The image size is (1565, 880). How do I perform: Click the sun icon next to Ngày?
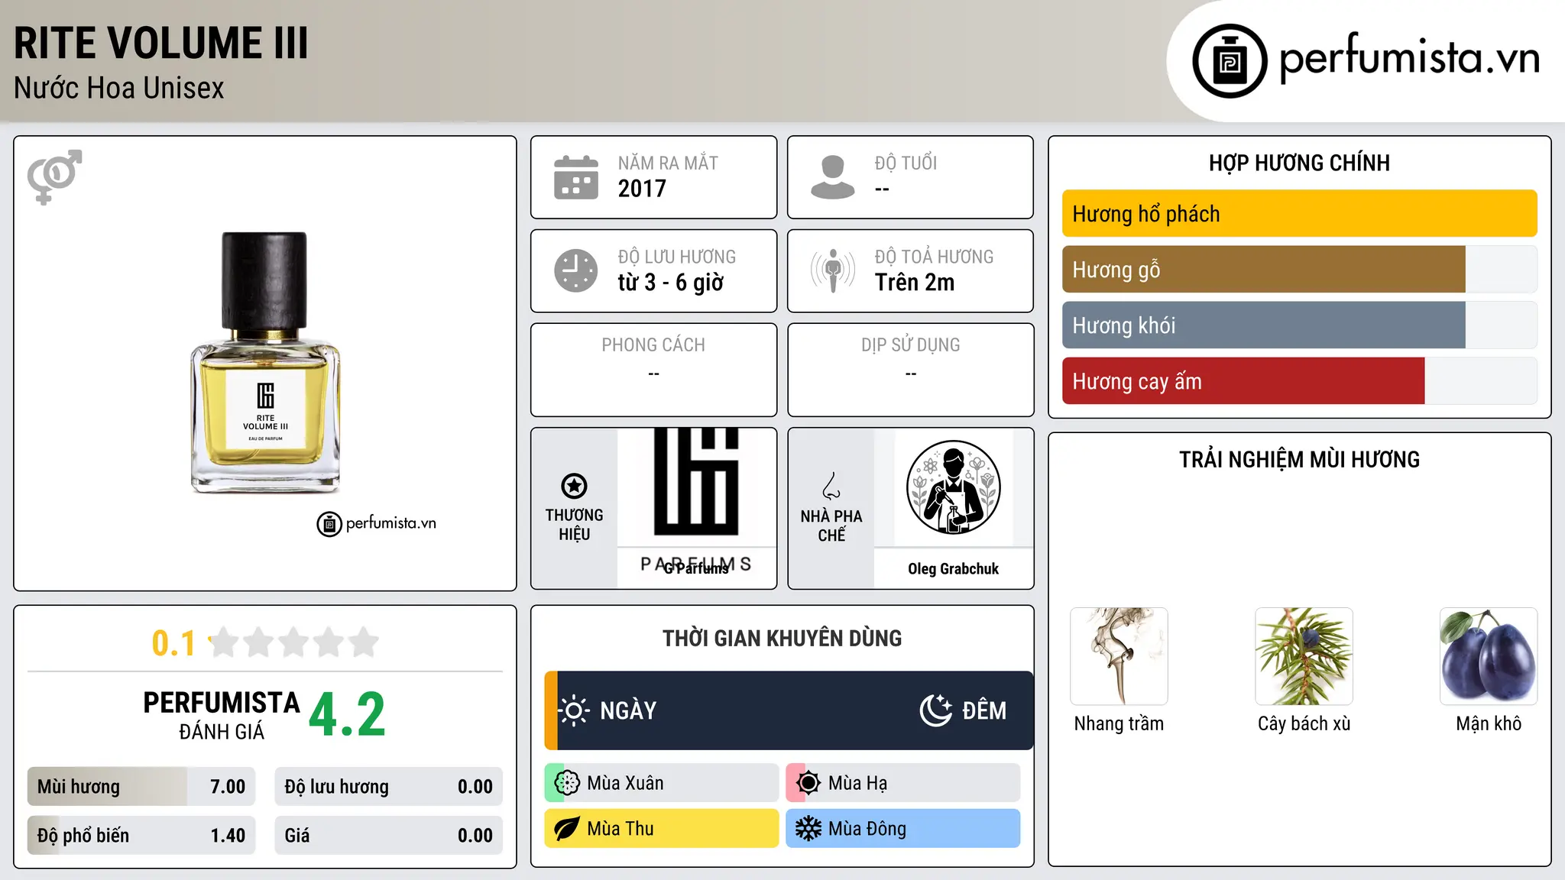coord(574,710)
